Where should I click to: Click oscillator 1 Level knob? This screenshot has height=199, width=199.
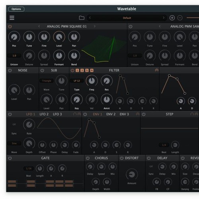tap(59, 37)
